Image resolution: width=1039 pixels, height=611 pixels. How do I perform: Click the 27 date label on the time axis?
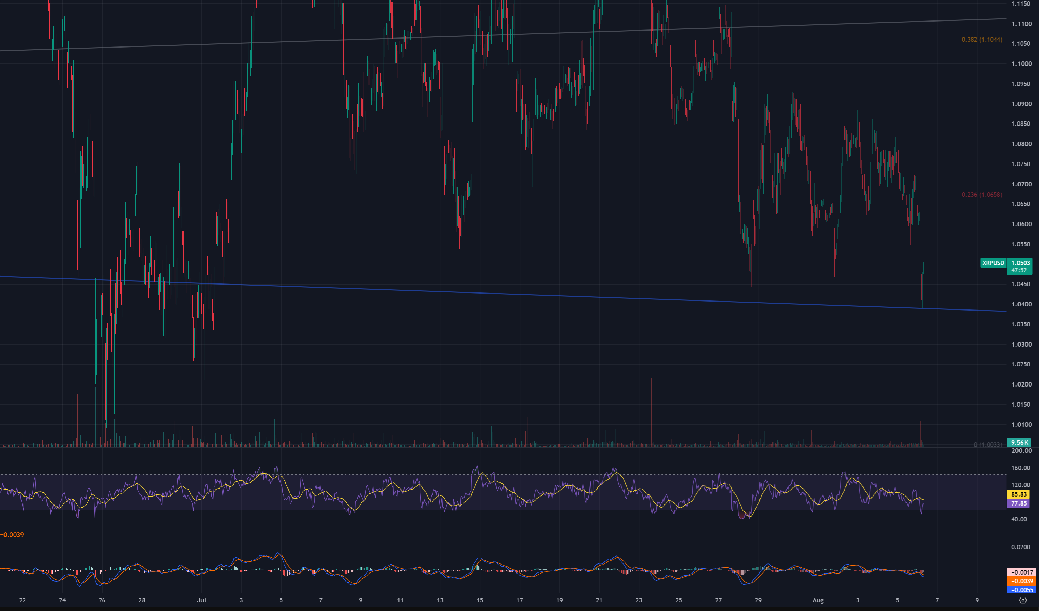pos(719,600)
